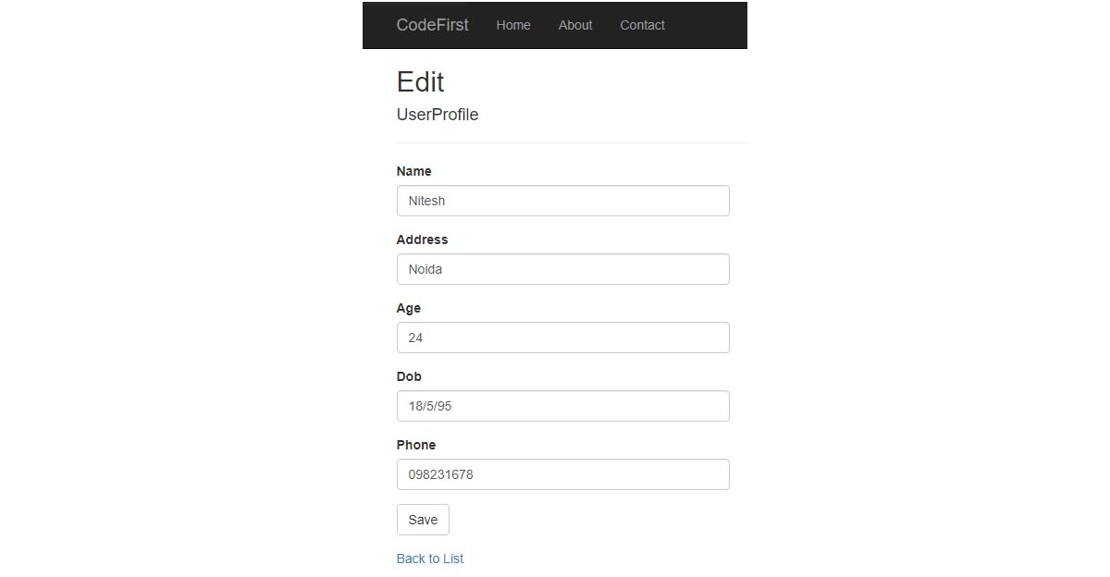Click the UserProfile subheading text
Screen dimensions: 1110x577
coord(438,115)
